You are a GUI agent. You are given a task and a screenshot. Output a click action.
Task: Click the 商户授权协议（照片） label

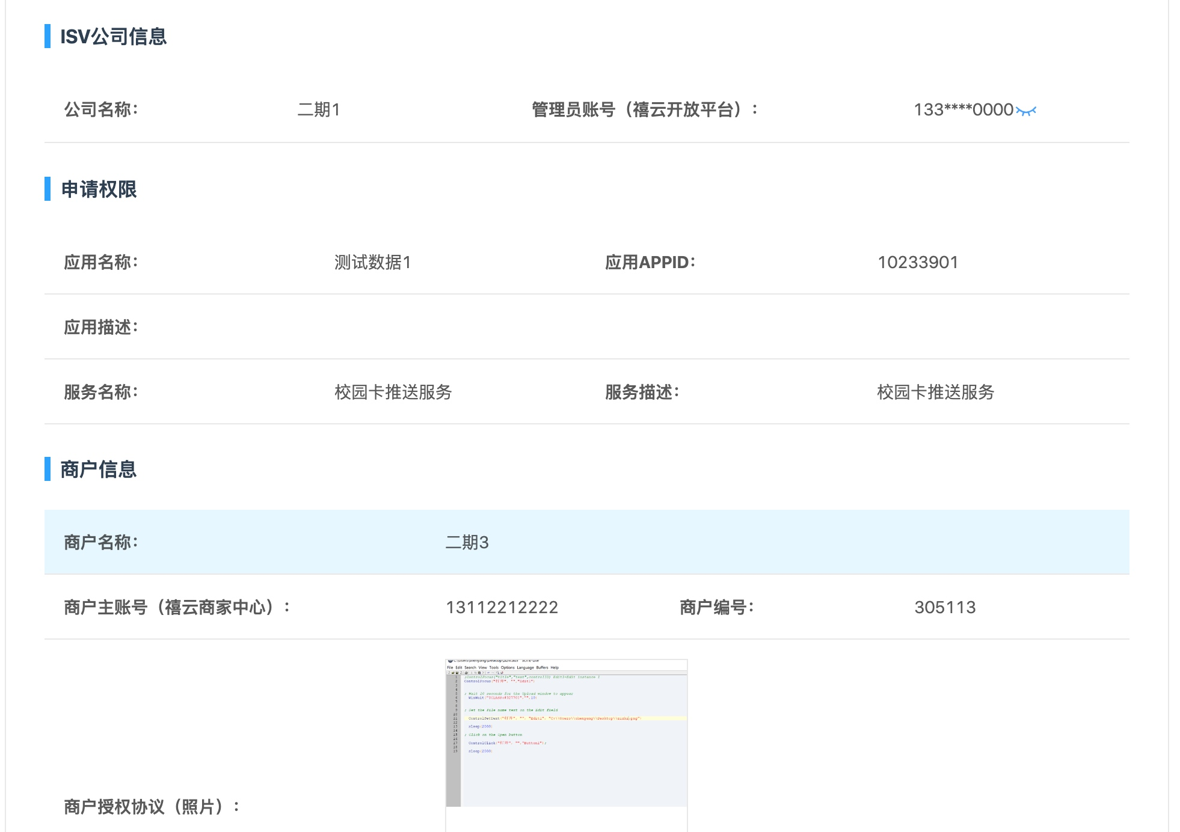point(152,807)
